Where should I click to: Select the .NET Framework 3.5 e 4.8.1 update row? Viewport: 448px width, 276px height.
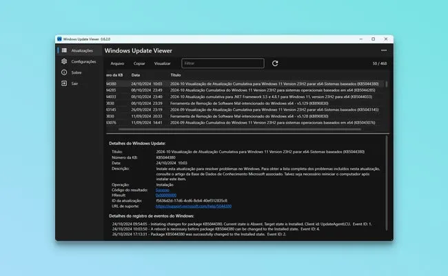pyautogui.click(x=241, y=97)
